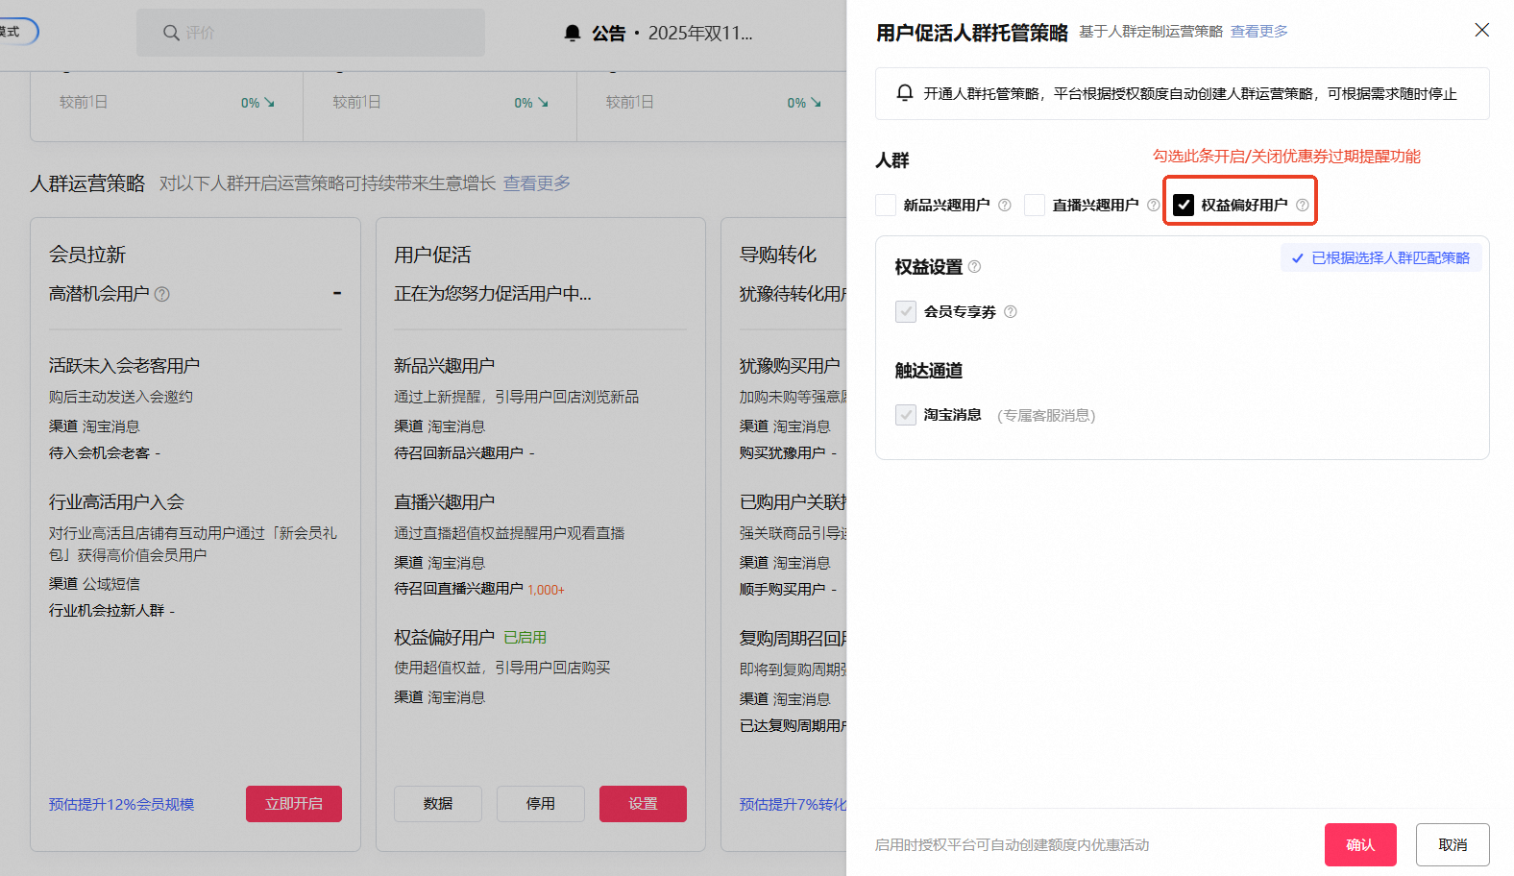Click 直播兴趣用户 heading in 用户促活 card

[445, 502]
